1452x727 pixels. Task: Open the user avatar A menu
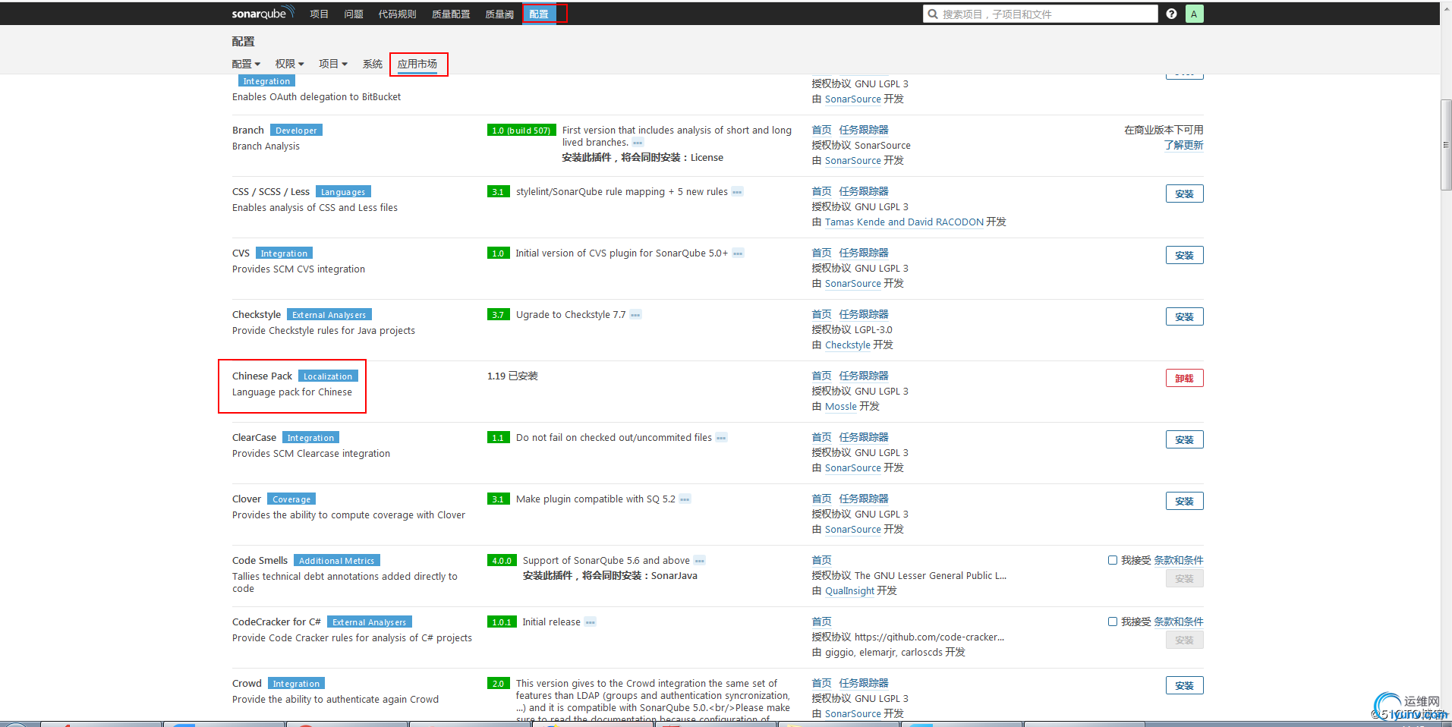point(1194,14)
